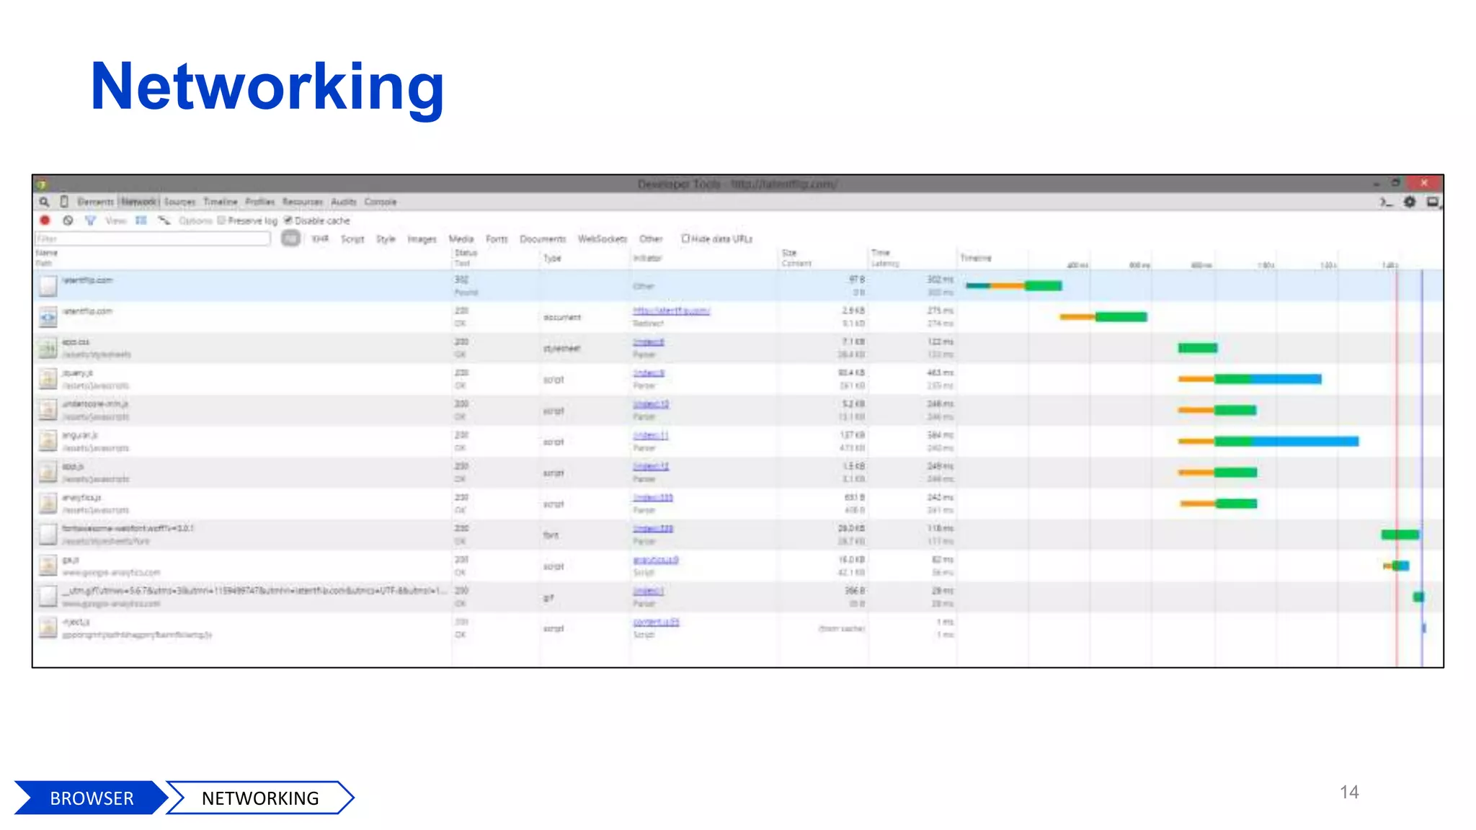The image size is (1476, 830).
Task: Filter requests by Media type
Action: coord(461,239)
